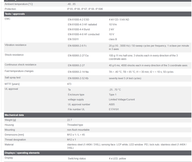Click EN 60068-2-27 Ea shock standard
The width and height of the screenshot is (192, 162).
tap(78, 56)
